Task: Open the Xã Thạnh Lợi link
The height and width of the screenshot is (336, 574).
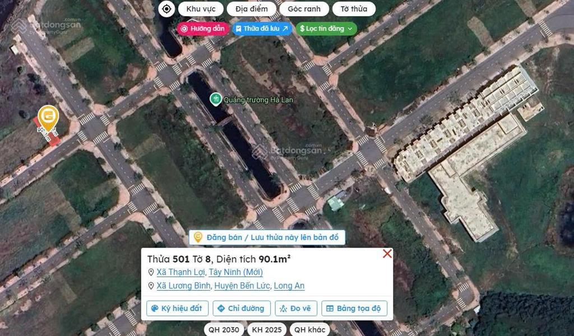Action: coord(180,272)
